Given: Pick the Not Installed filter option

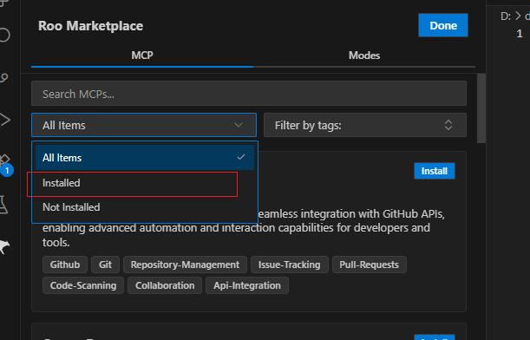Looking at the screenshot, I should (145, 206).
